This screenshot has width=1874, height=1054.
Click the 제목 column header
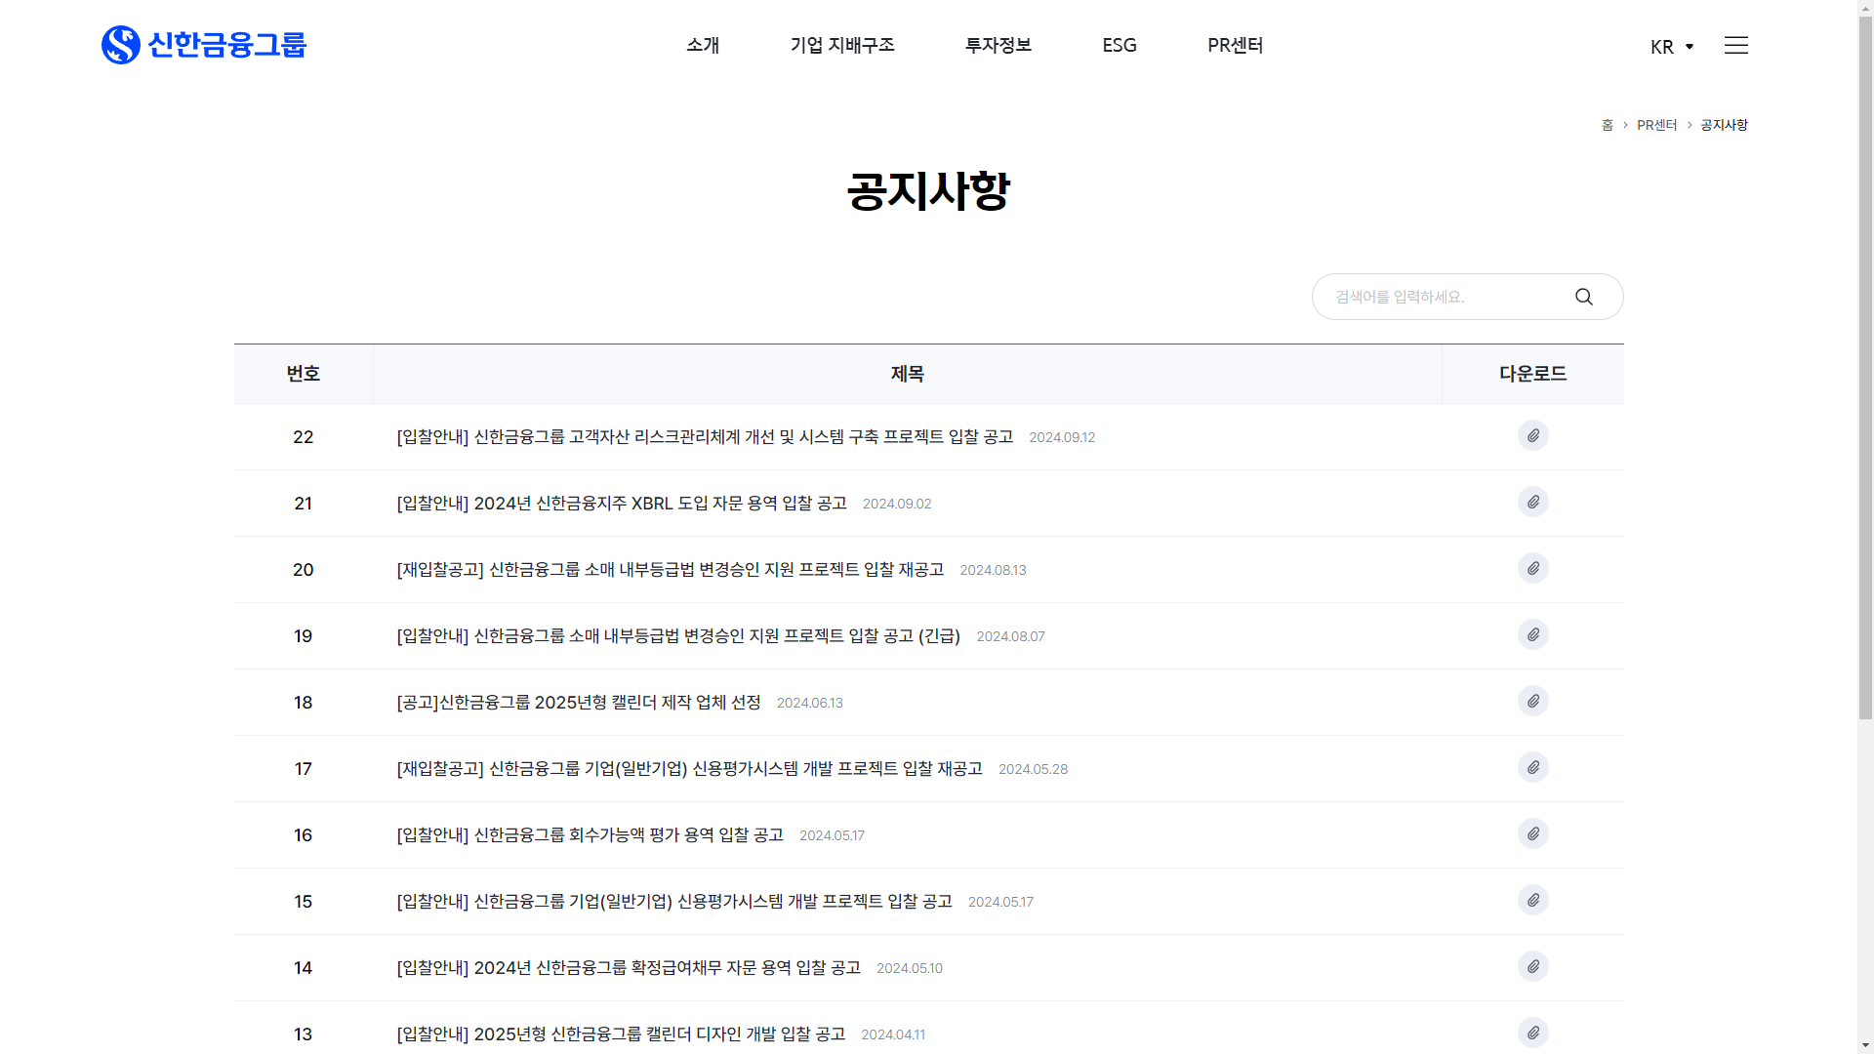point(908,374)
